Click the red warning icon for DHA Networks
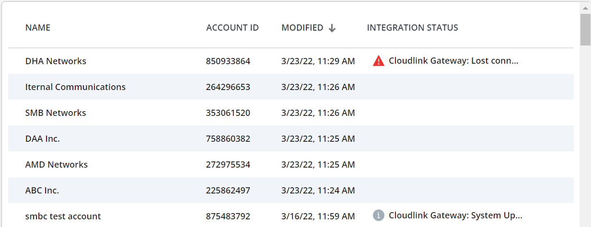 tap(378, 61)
